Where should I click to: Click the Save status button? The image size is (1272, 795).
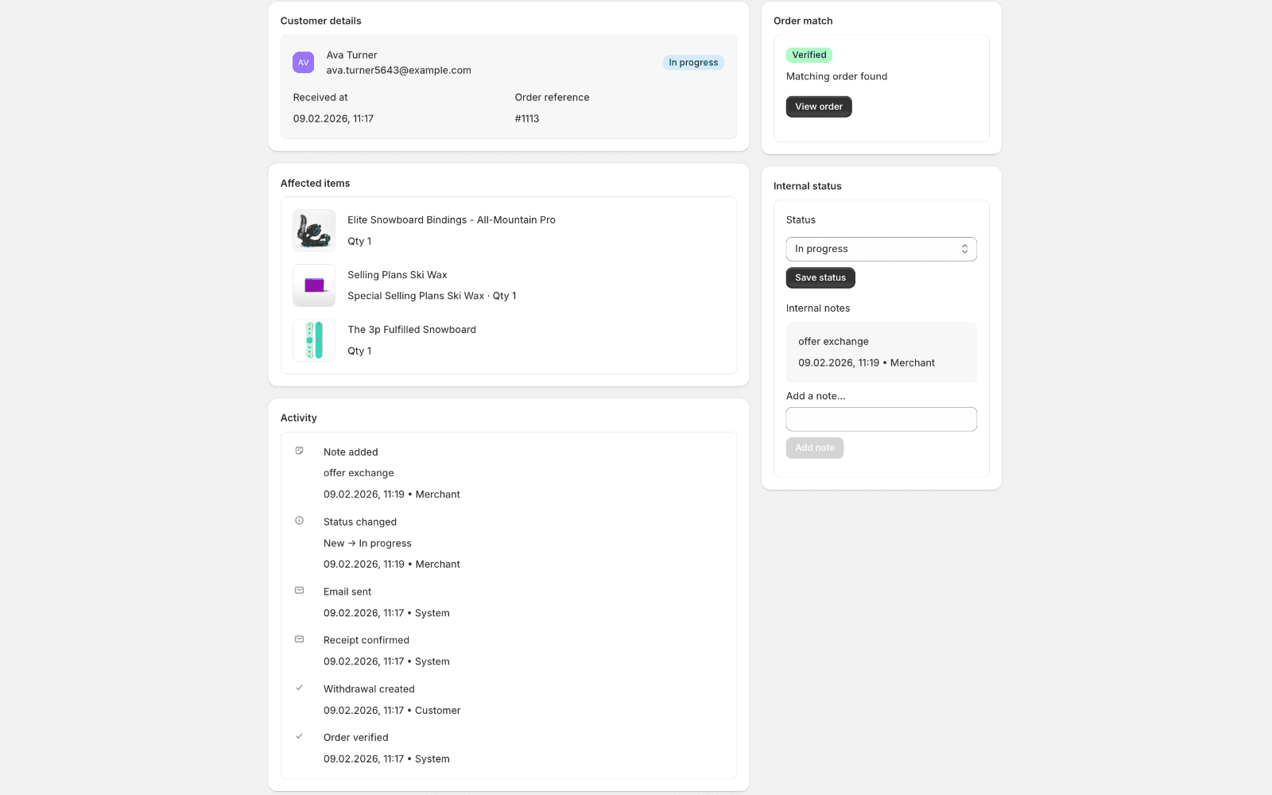(x=820, y=277)
